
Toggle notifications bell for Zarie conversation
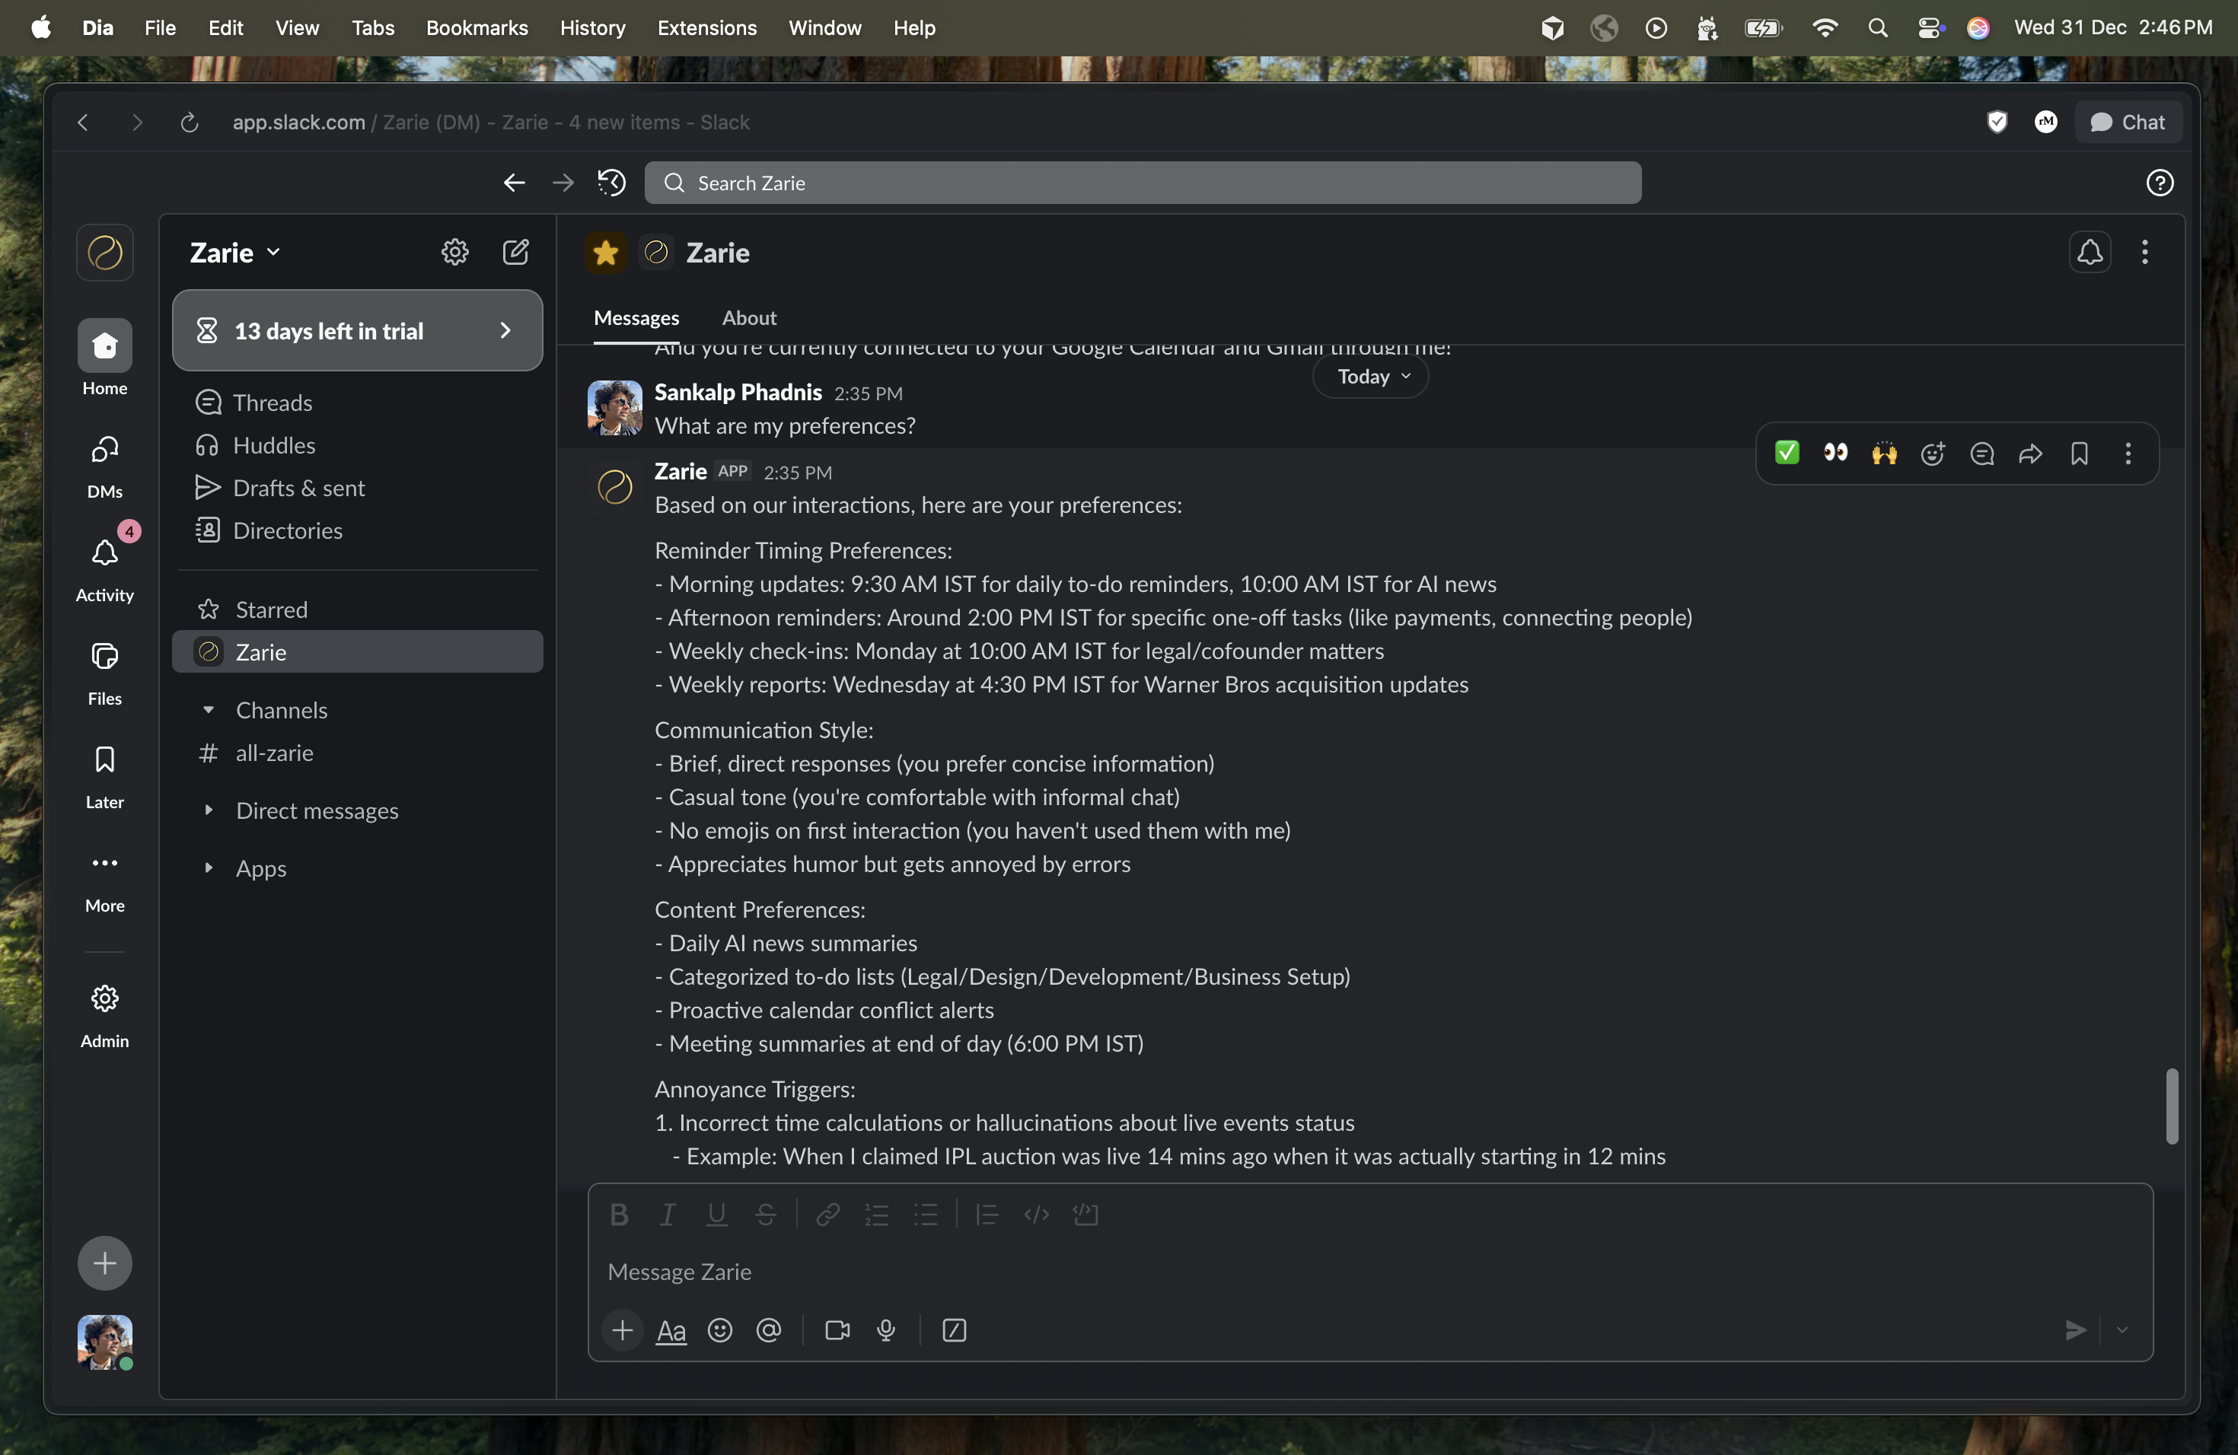(2090, 252)
